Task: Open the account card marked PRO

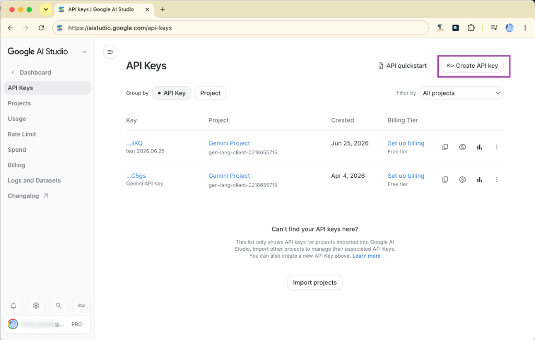Action: pos(48,324)
